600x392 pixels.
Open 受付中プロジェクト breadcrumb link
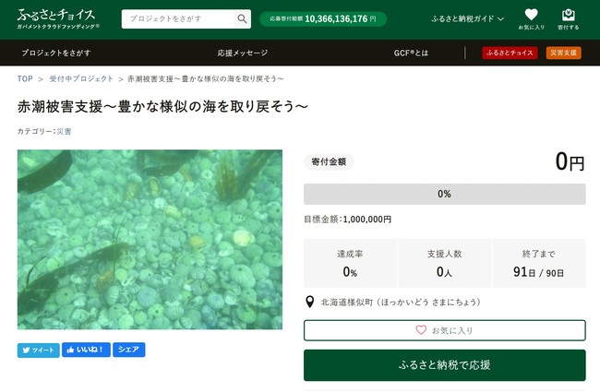click(x=81, y=79)
